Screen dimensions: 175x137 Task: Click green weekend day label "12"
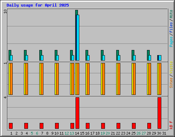[x=67, y=133]
